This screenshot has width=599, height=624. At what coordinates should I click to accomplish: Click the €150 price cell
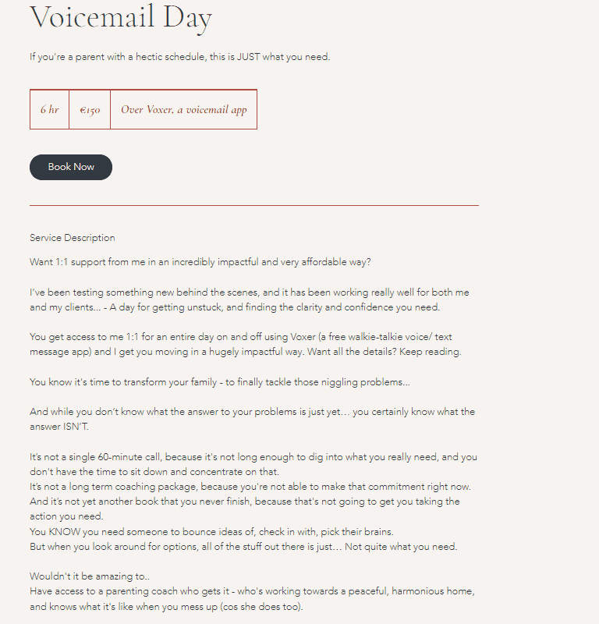click(x=90, y=109)
